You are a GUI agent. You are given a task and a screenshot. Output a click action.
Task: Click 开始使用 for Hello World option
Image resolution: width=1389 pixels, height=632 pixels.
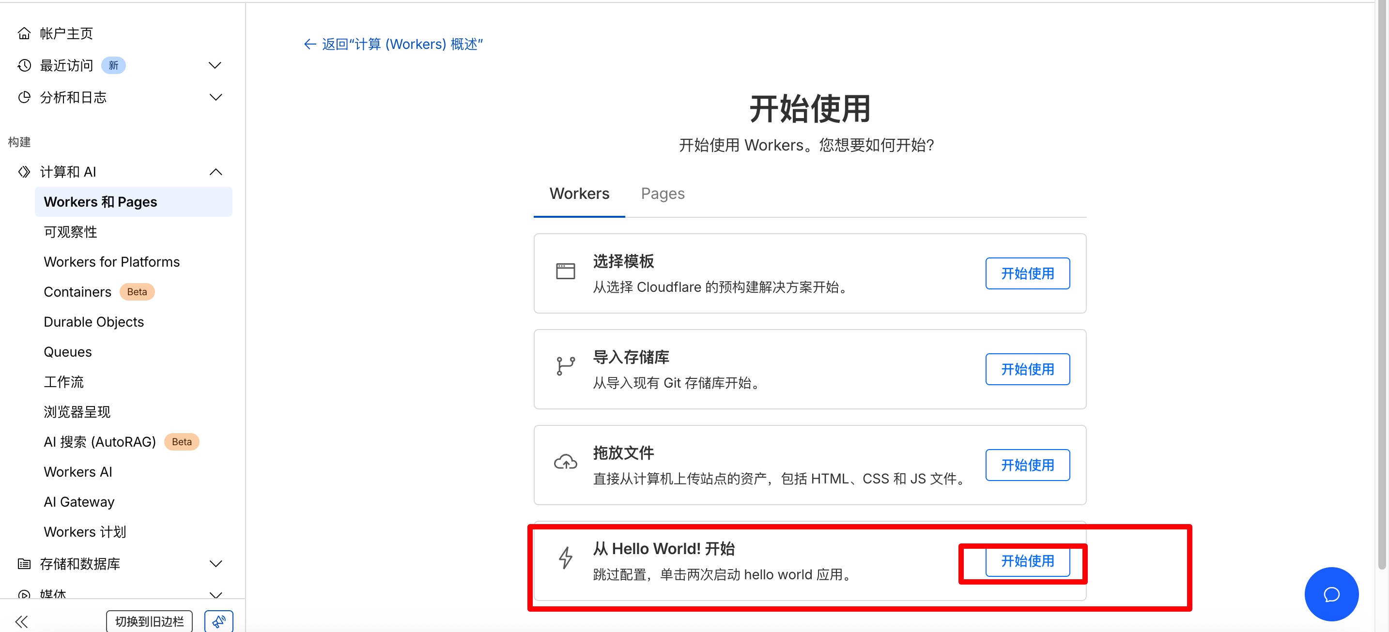click(x=1027, y=561)
